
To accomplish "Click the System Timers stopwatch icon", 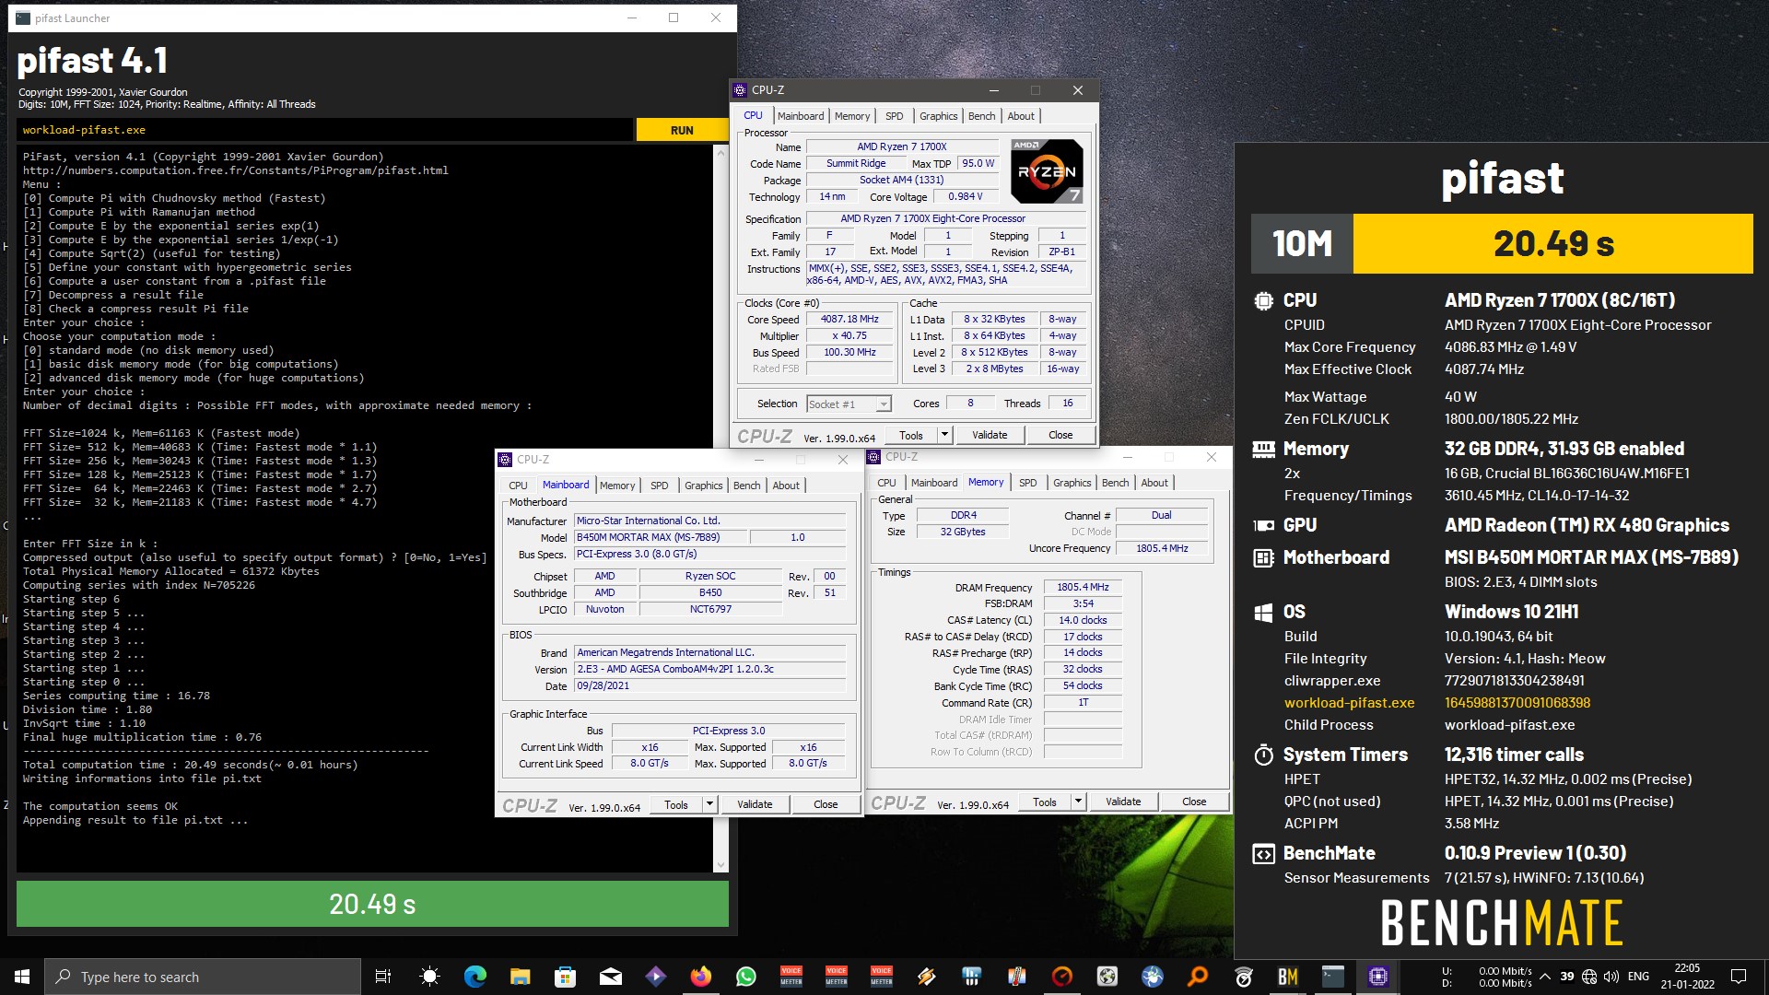I will click(x=1263, y=755).
